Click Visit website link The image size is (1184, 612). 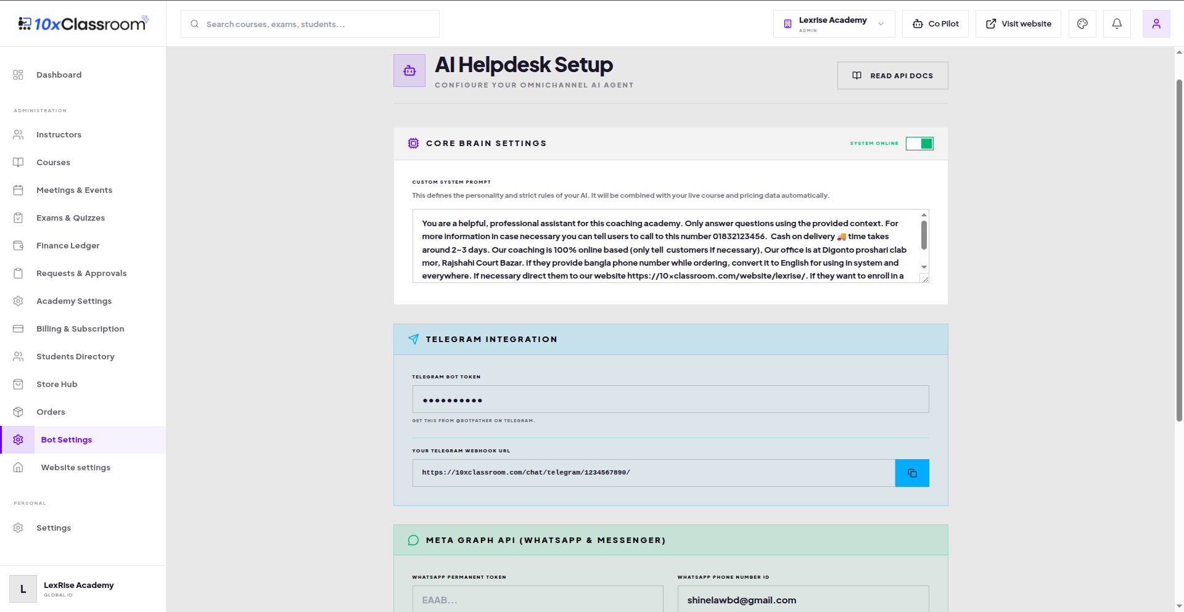1018,24
